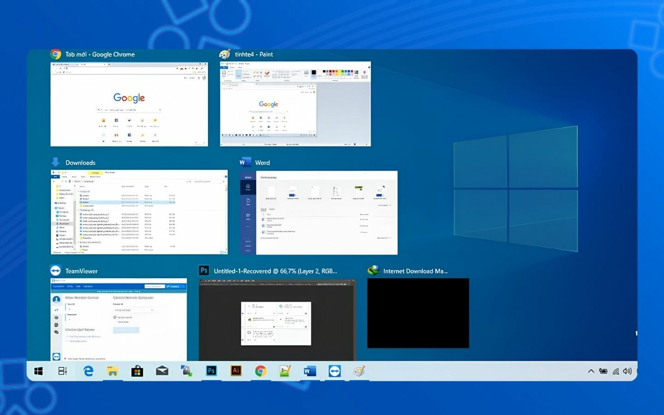The width and height of the screenshot is (664, 415).
Task: Show hidden system tray icons
Action: tap(591, 371)
